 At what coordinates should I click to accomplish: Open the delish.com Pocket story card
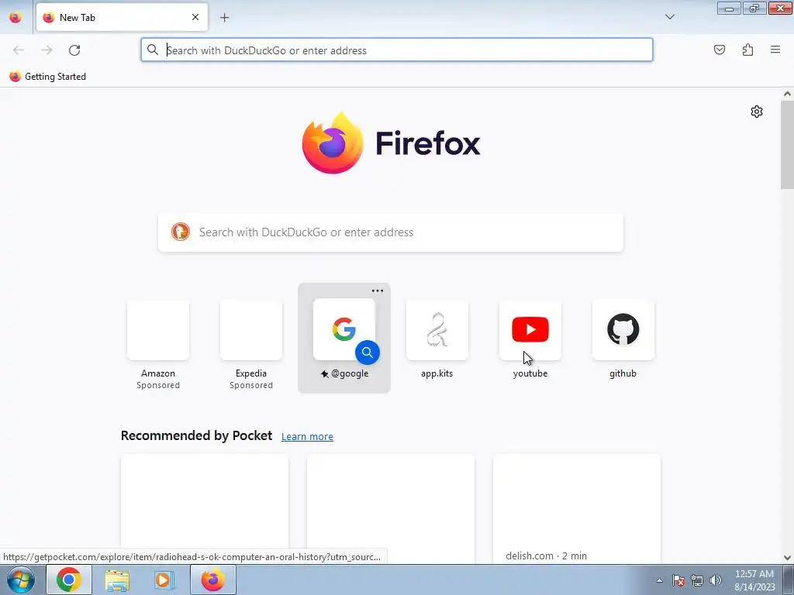coord(576,508)
